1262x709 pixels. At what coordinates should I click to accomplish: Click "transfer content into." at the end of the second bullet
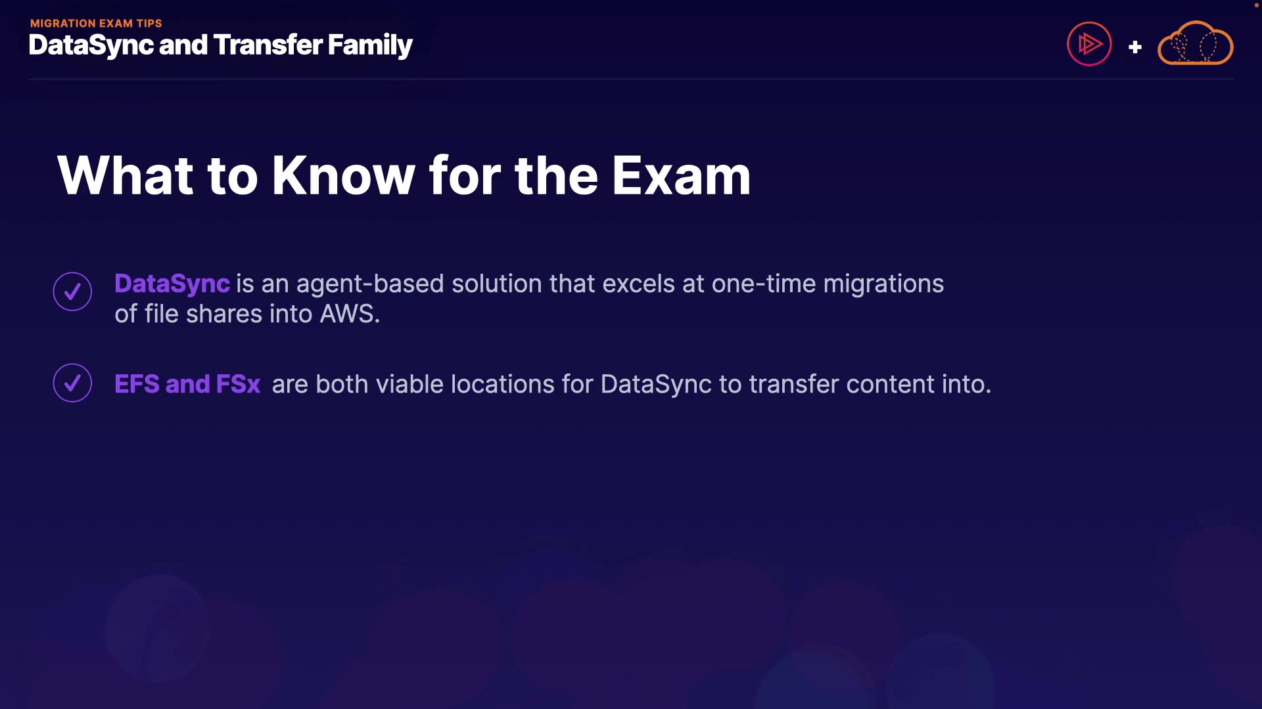(x=870, y=384)
